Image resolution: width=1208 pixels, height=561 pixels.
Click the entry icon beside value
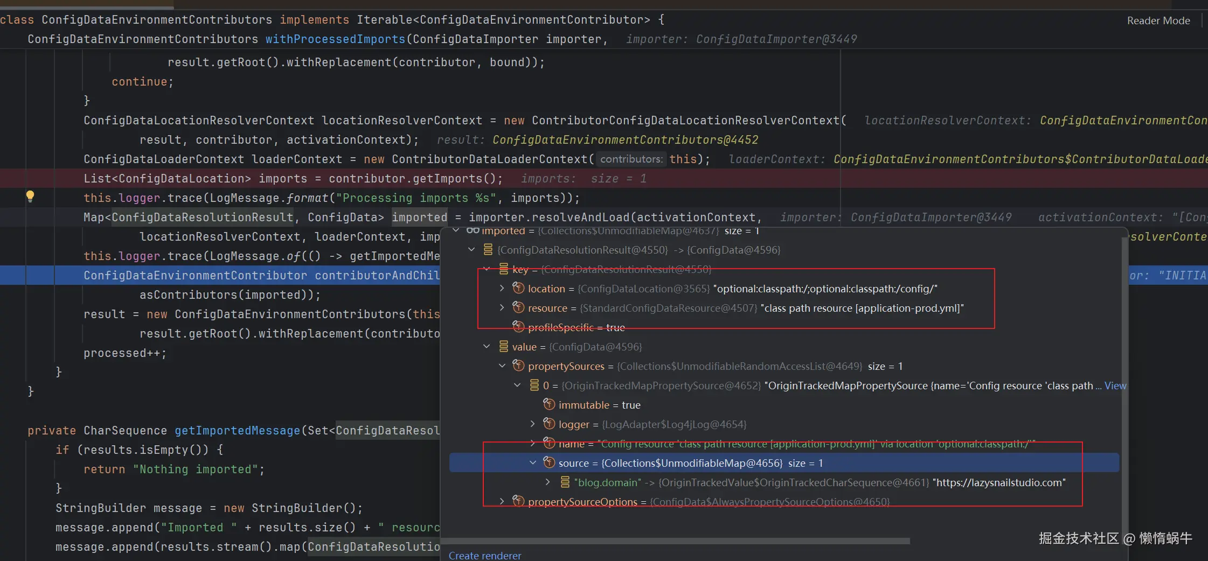point(504,347)
